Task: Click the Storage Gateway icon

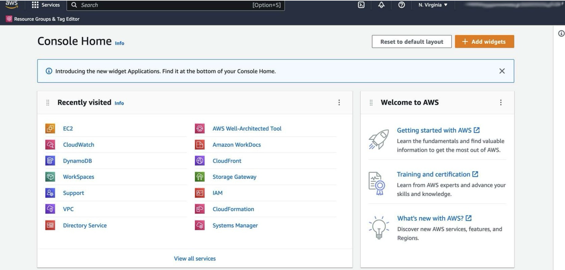Action: [x=200, y=177]
